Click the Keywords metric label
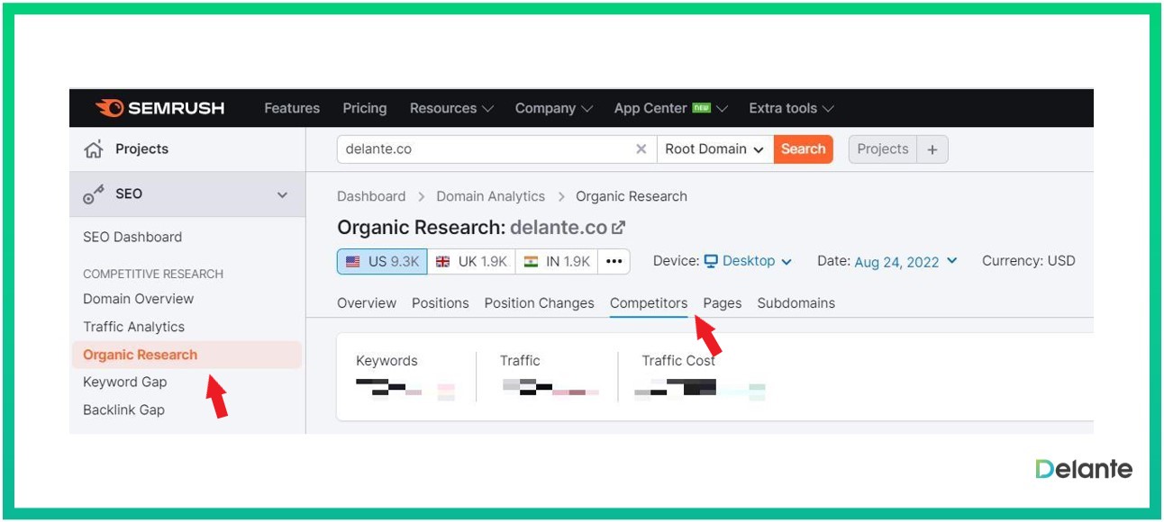This screenshot has height=522, width=1164. click(387, 361)
